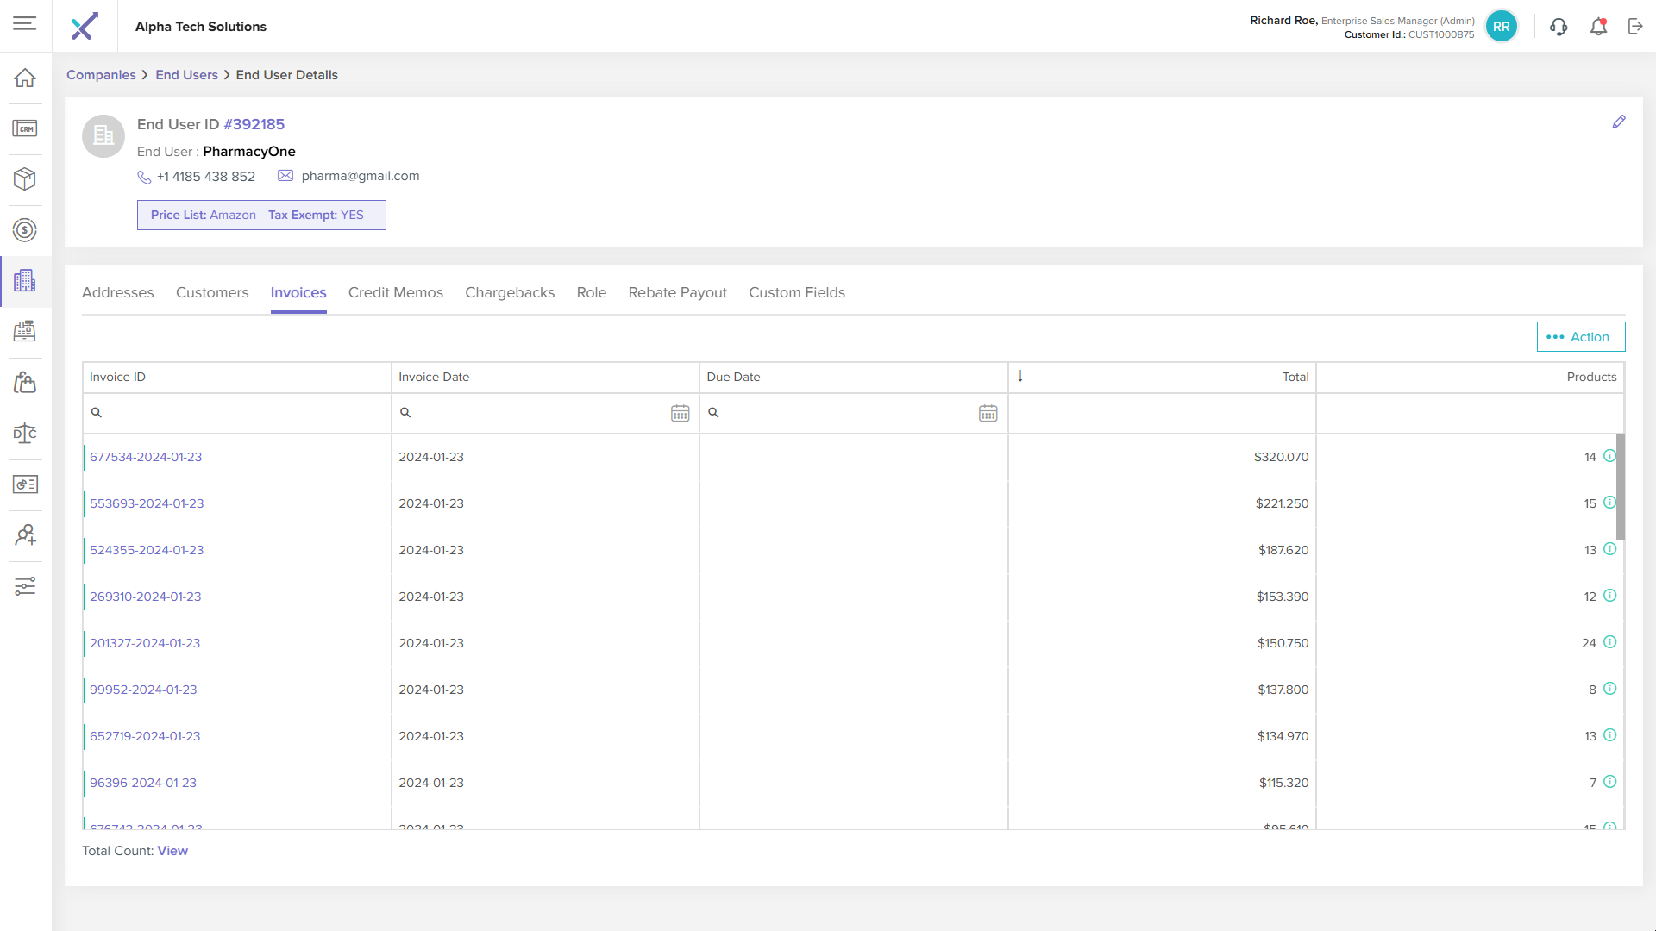Viewport: 1656px width, 931px height.
Task: Go to Home in sidebar
Action: click(25, 78)
